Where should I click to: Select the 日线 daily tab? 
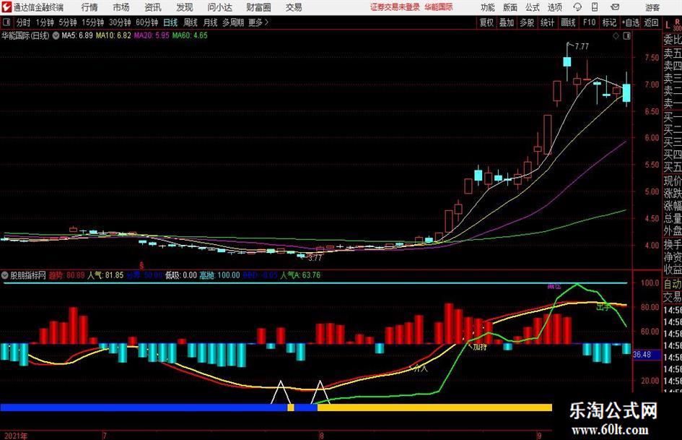(170, 22)
